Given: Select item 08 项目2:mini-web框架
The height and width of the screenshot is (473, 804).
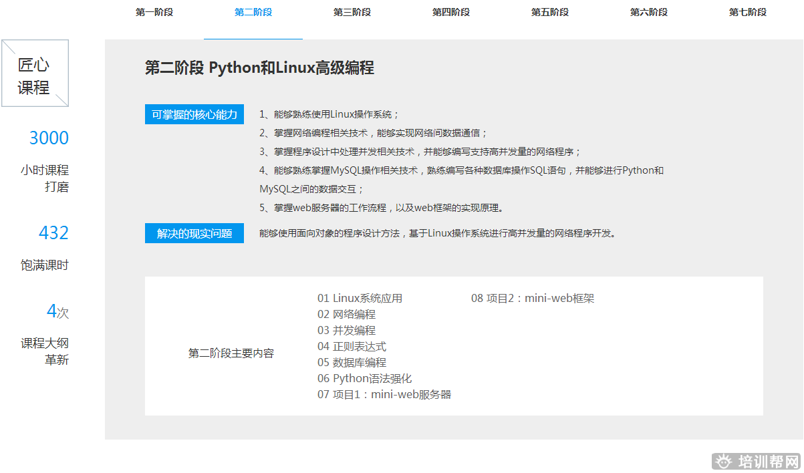Looking at the screenshot, I should pos(533,299).
